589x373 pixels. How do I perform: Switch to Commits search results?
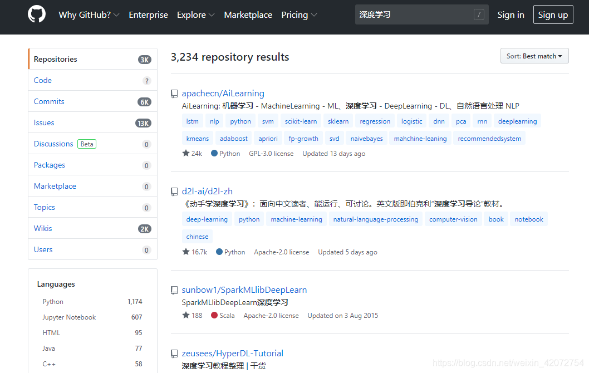click(93, 101)
